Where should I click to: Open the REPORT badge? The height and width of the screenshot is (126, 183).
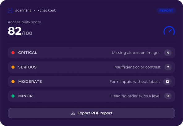pos(166,11)
